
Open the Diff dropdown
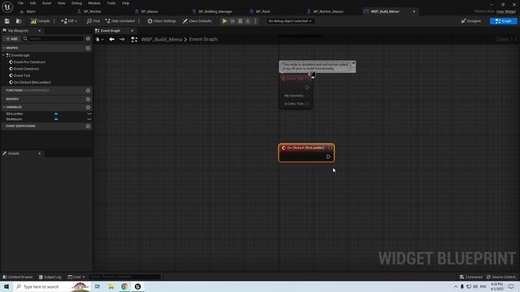pos(69,21)
